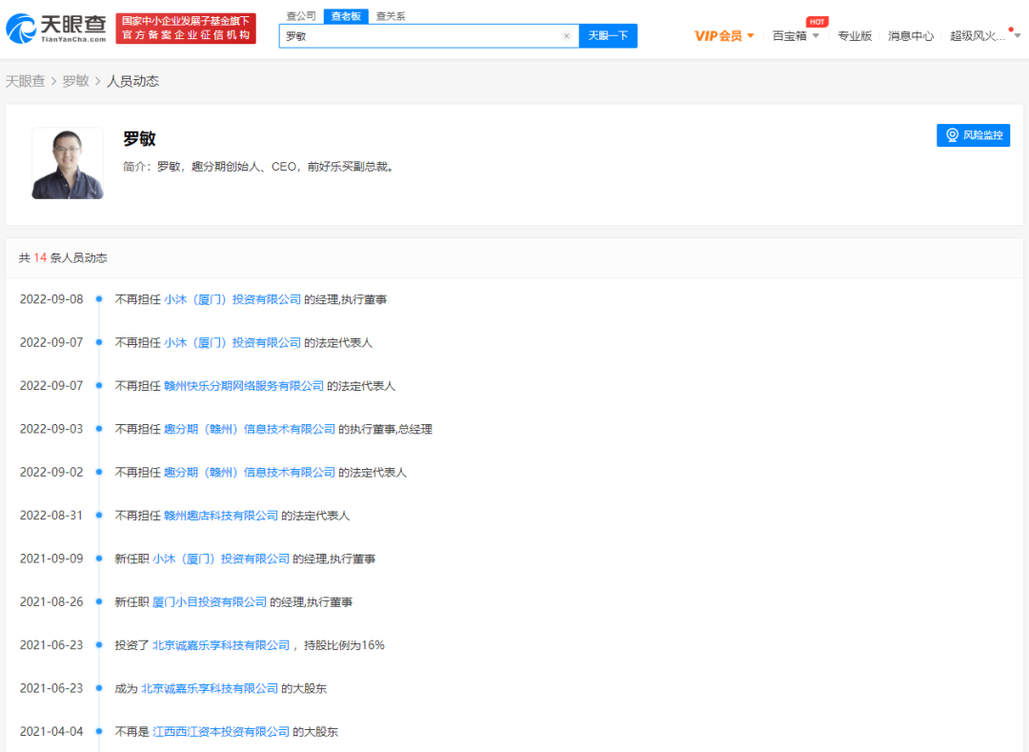Open 专业版 from the top menu
Screen dimensions: 1029x752
coord(856,35)
